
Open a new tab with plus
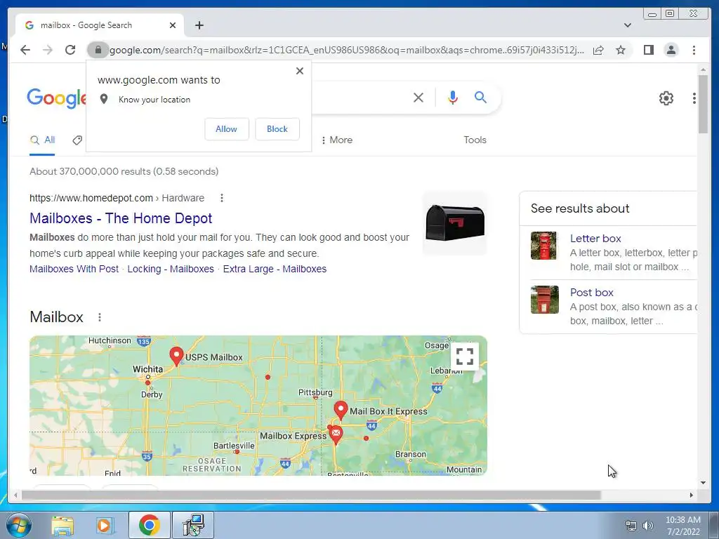(199, 25)
